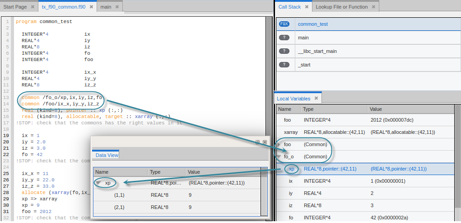Click the question mark badge beside main
This screenshot has width=461, height=223.
point(284,38)
